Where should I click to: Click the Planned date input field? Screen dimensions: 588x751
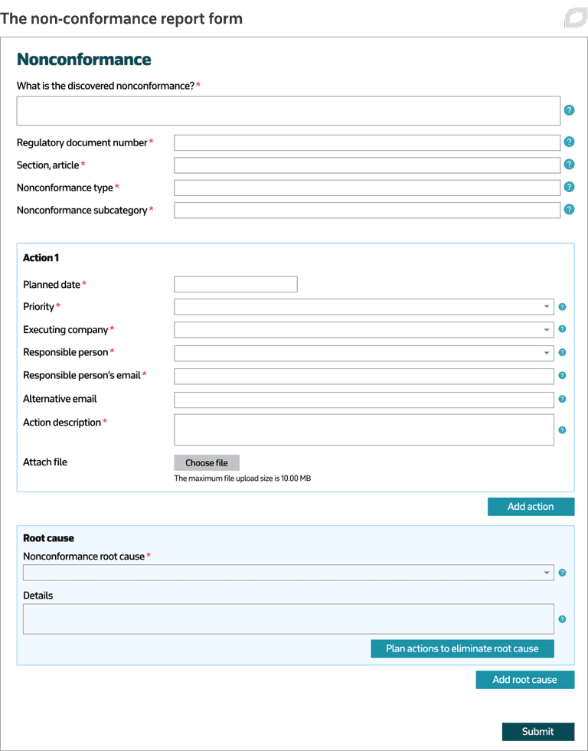click(x=235, y=283)
